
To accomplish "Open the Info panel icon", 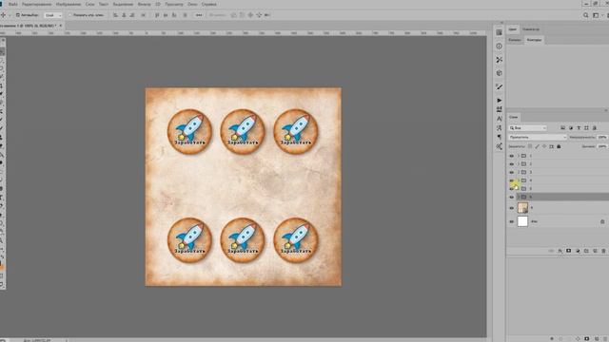I will point(499,47).
